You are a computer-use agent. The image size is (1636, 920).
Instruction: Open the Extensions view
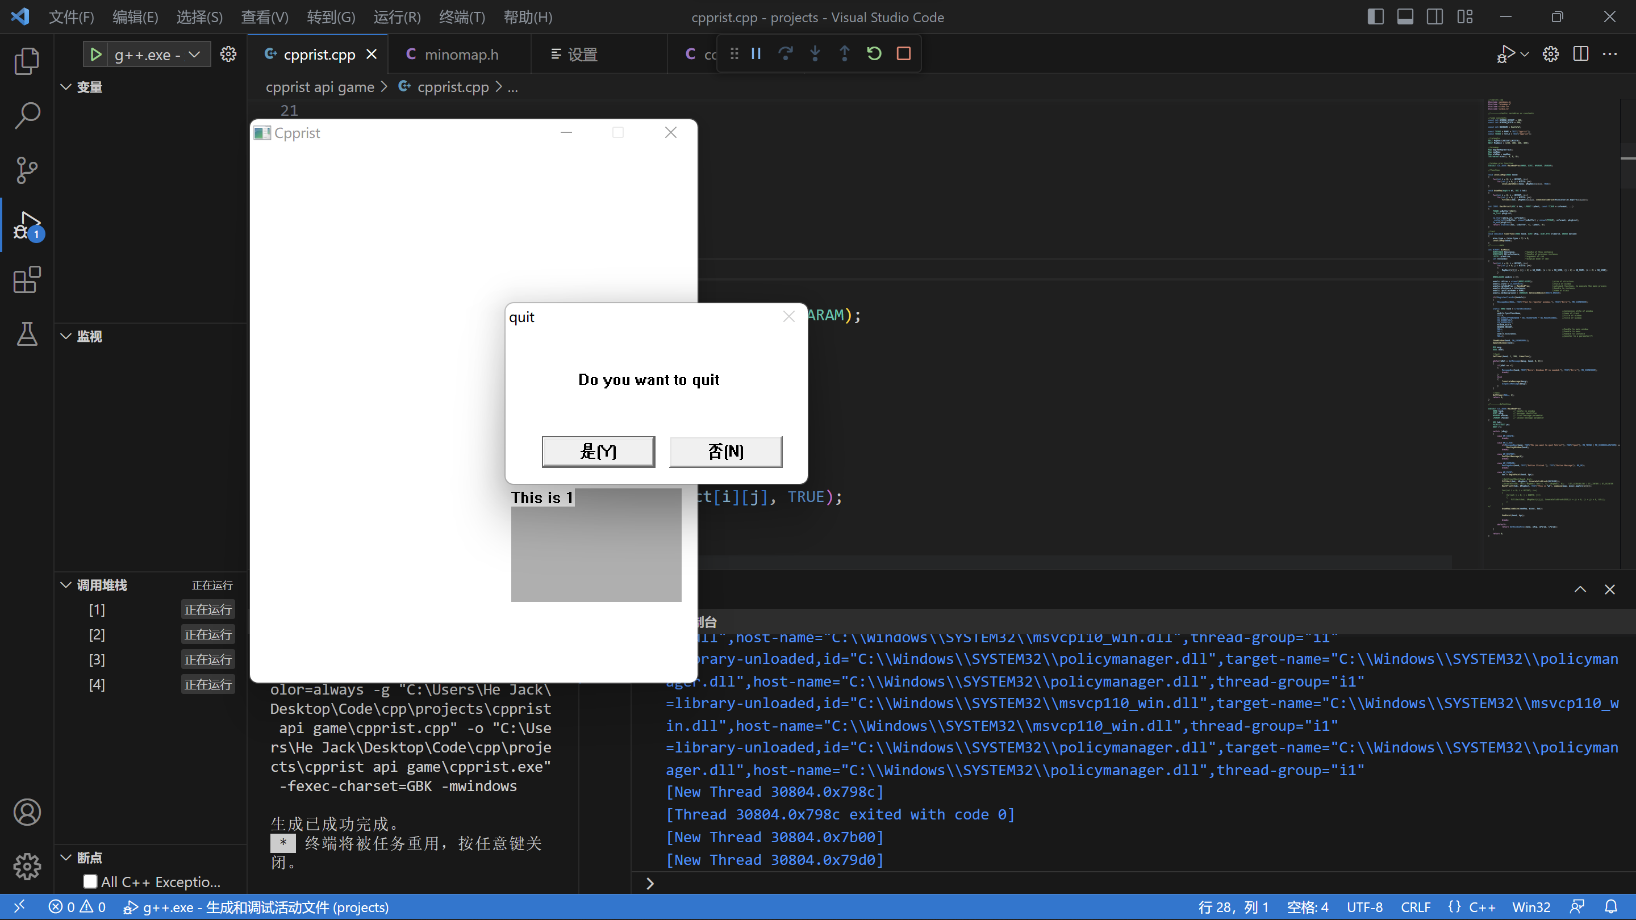pyautogui.click(x=27, y=279)
